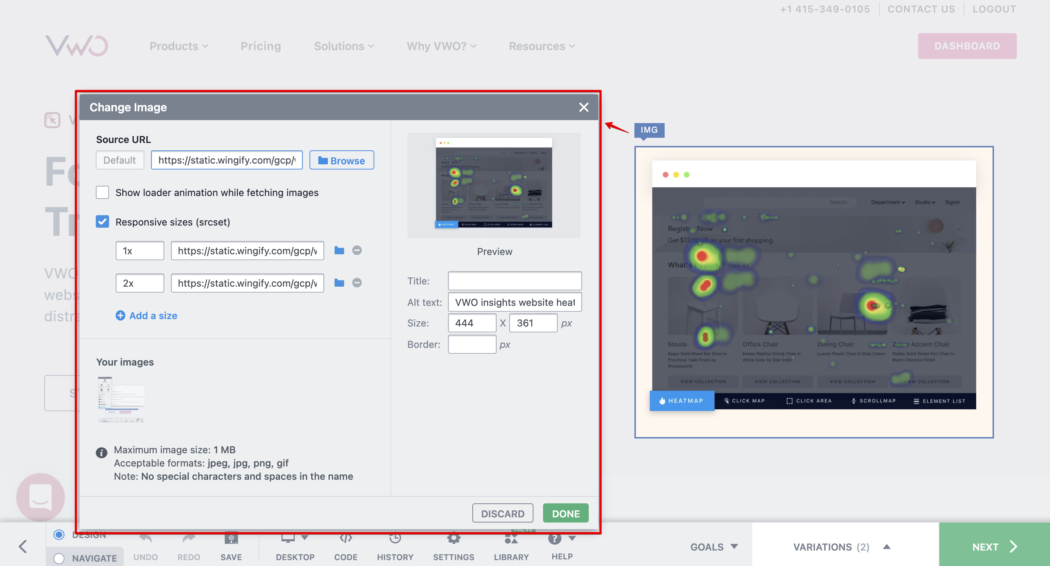Click the Desktop device icon

point(288,538)
